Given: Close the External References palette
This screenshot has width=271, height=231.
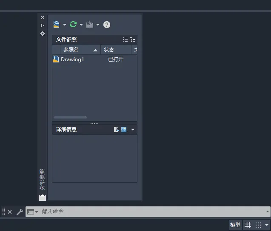Looking at the screenshot, I should tap(43, 17).
